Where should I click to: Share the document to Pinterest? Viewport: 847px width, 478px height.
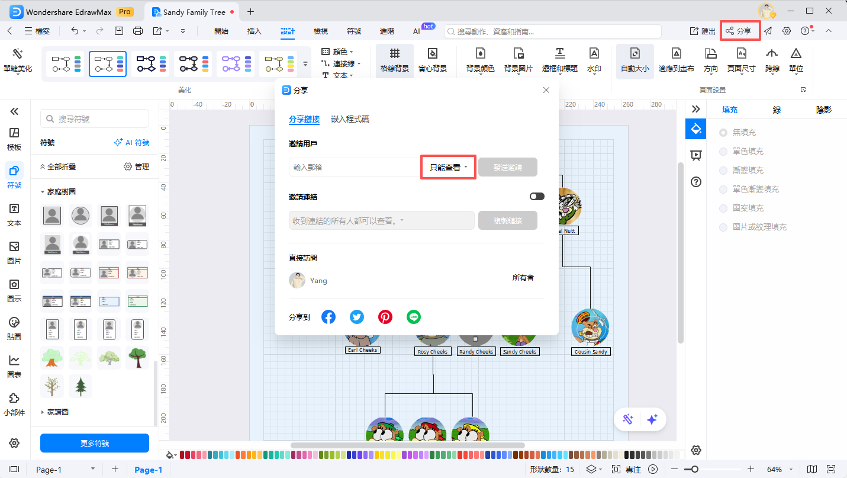385,316
